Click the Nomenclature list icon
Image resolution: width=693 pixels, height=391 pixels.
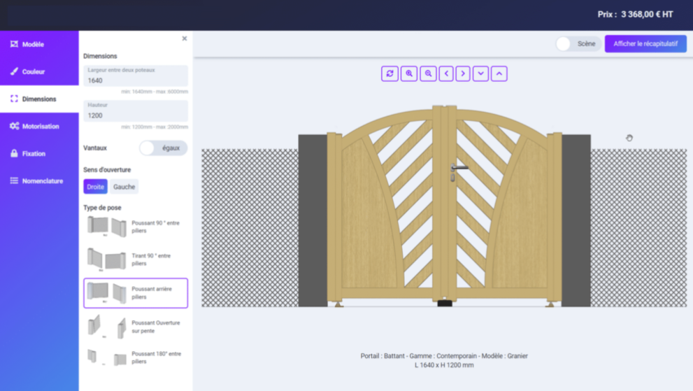pyautogui.click(x=14, y=181)
